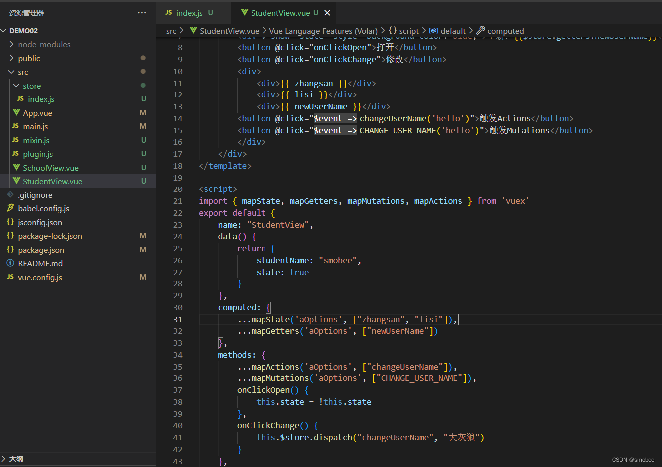Click the braces icon beside package-lock.json
The image size is (662, 467).
tap(10, 235)
